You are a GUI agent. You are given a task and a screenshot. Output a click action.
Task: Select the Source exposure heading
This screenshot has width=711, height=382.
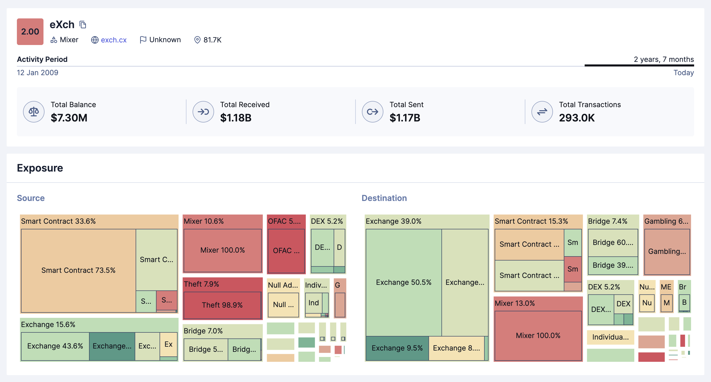(31, 198)
